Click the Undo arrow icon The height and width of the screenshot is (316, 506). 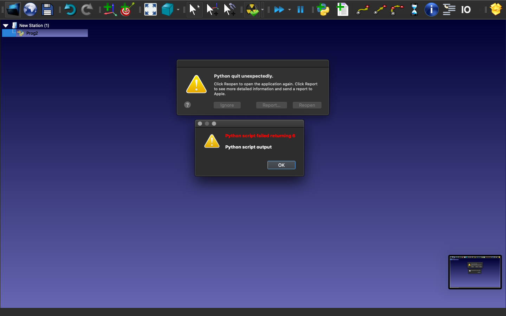coord(70,9)
